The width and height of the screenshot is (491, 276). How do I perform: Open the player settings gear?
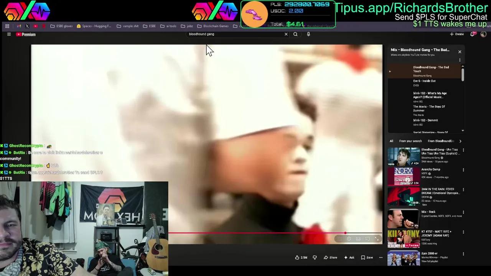[349, 239]
